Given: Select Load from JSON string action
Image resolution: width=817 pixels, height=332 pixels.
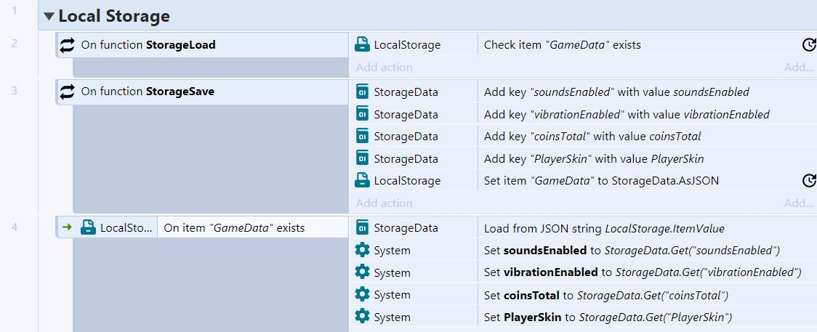Looking at the screenshot, I should point(604,228).
